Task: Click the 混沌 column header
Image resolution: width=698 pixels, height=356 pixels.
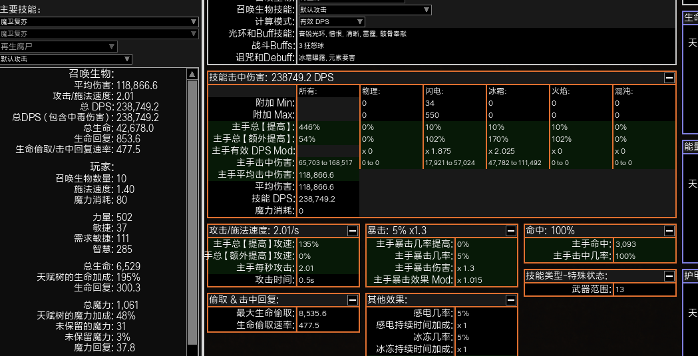Action: click(643, 91)
